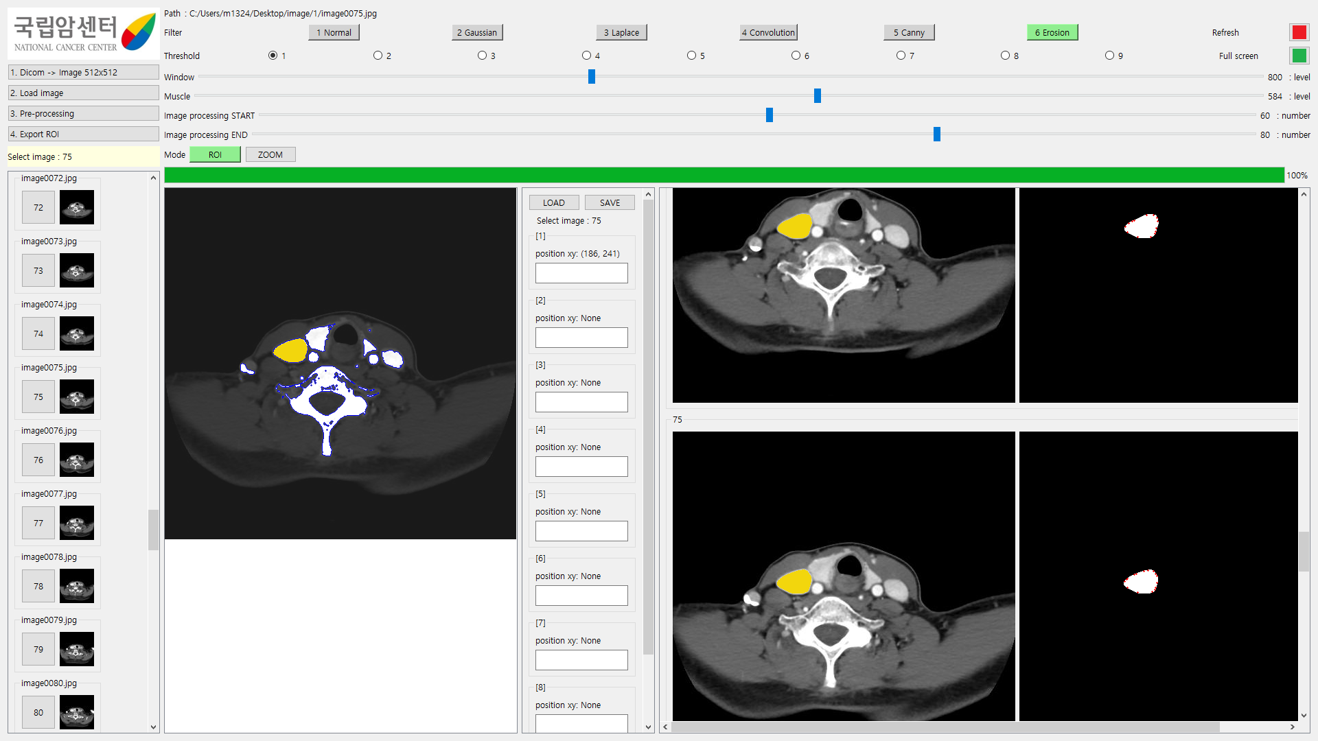This screenshot has height=741, width=1318.
Task: Open Export ROI step
Action: coord(84,134)
